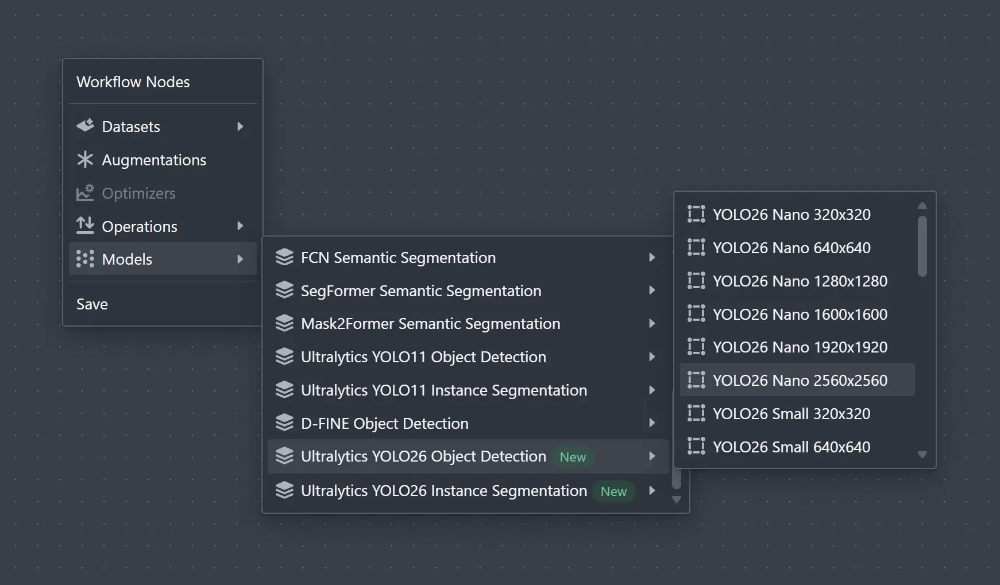Click New badge on YOLO26 Object Detection

(x=573, y=457)
